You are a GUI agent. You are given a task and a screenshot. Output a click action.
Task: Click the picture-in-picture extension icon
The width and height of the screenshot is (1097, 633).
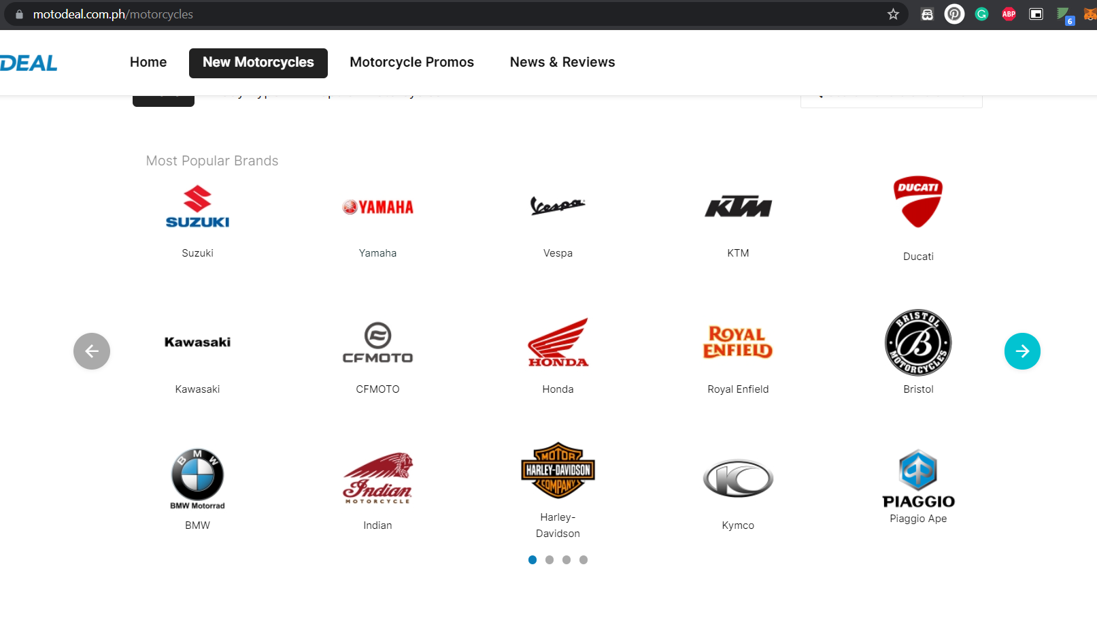[x=1036, y=14]
